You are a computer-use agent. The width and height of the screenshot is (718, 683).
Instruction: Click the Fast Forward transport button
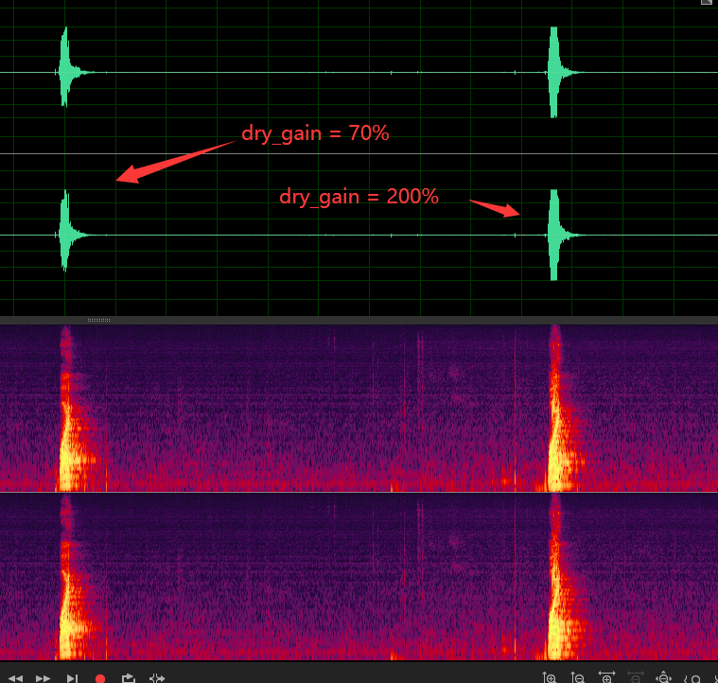[x=44, y=678]
